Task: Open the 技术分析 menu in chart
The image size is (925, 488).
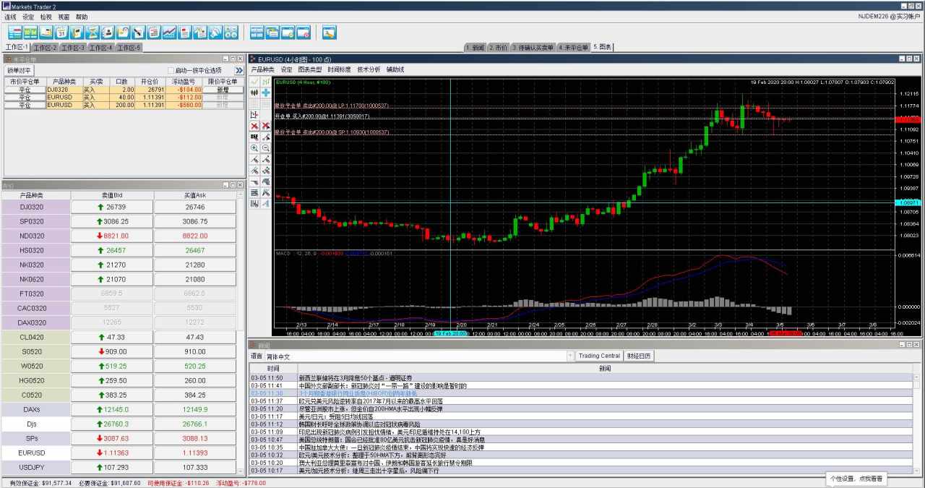Action: (x=369, y=70)
